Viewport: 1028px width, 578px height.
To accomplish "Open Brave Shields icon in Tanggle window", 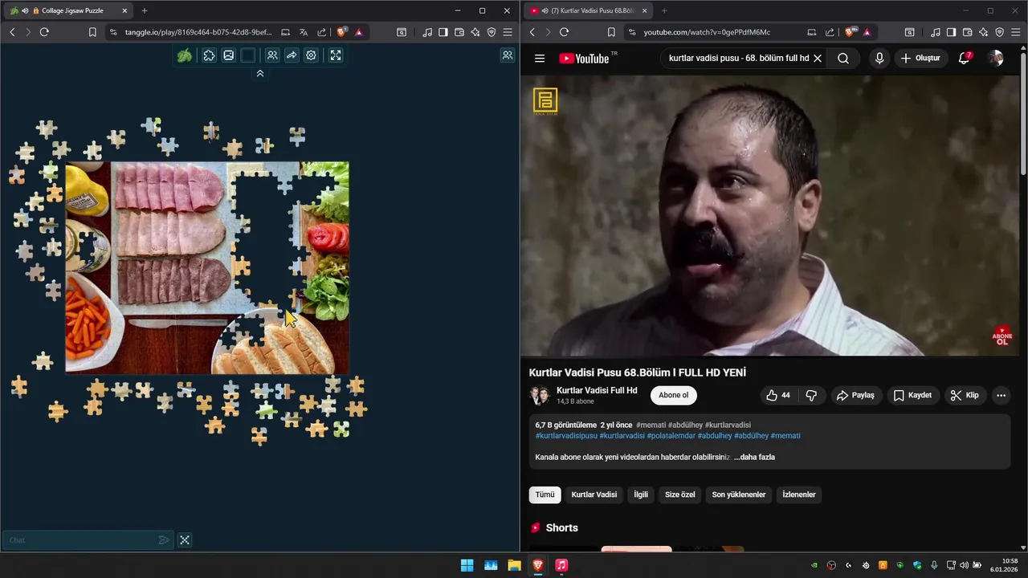I will (x=341, y=32).
